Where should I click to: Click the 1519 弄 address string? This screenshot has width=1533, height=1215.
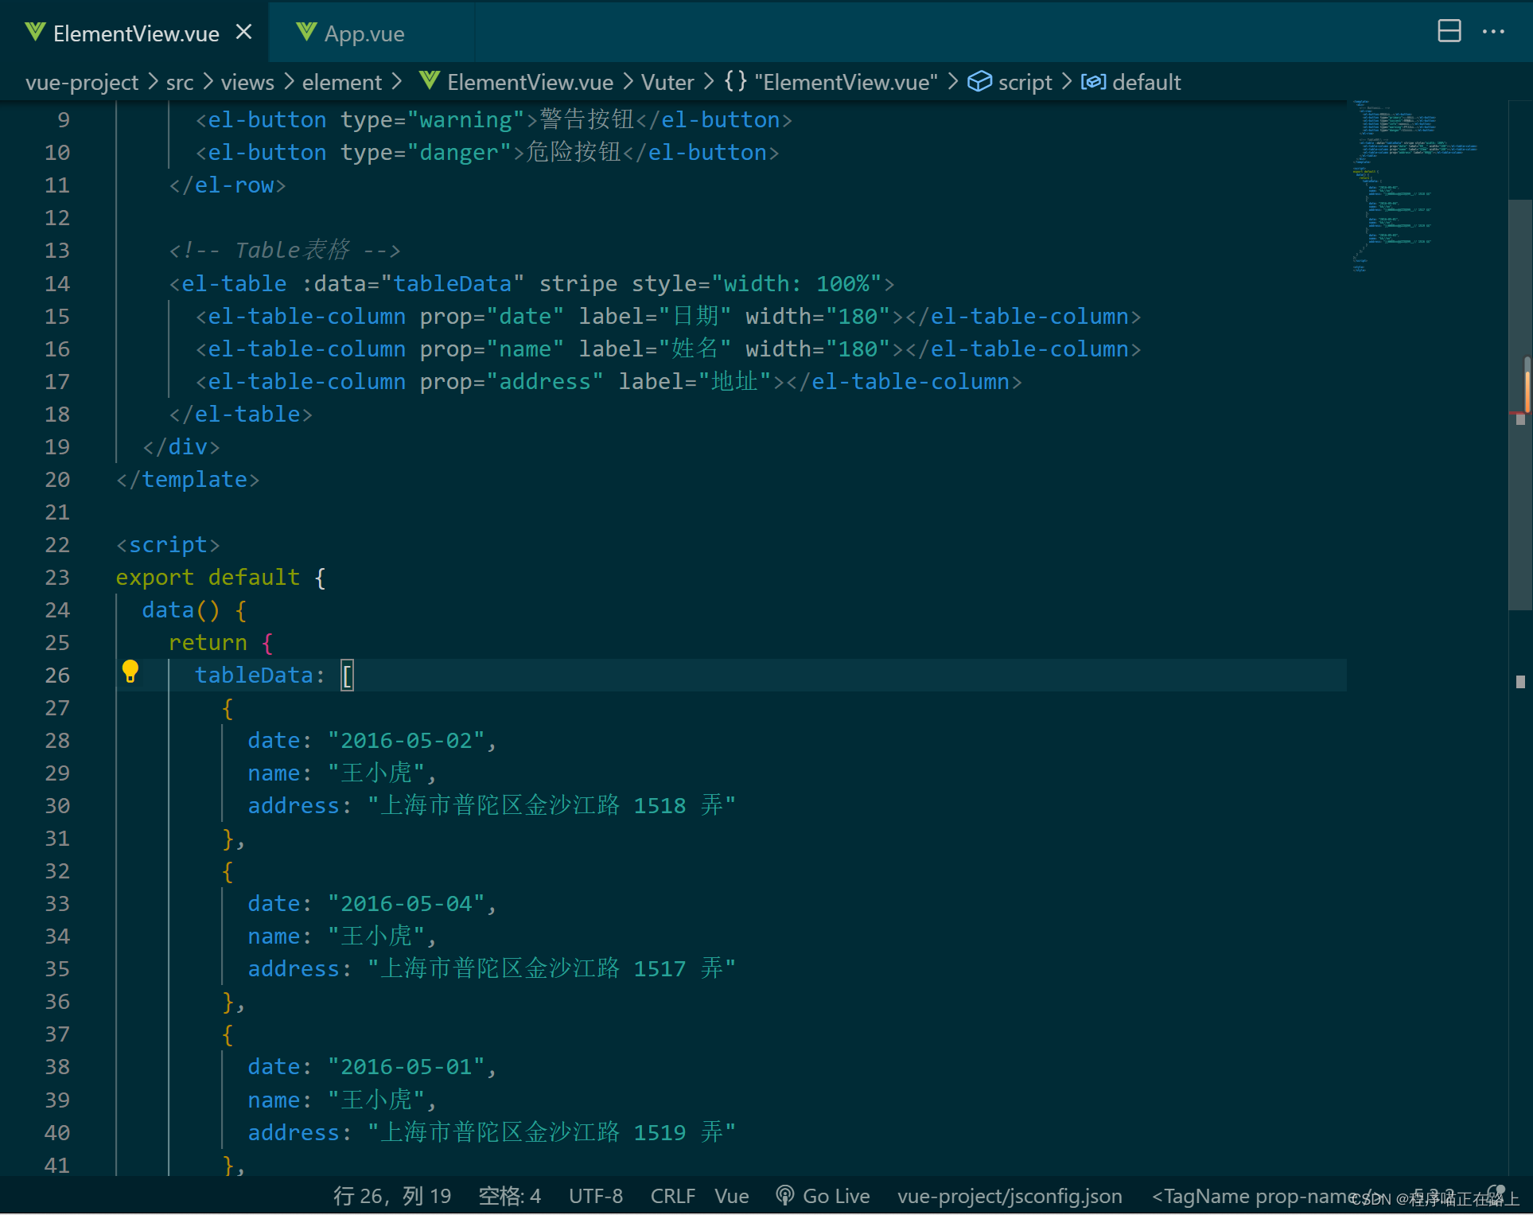coord(551,1131)
